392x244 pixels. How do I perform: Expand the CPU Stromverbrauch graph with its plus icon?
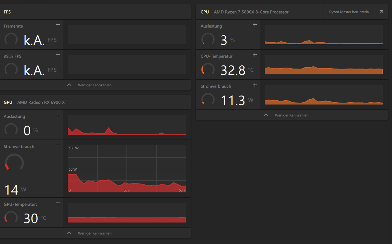pyautogui.click(x=255, y=85)
